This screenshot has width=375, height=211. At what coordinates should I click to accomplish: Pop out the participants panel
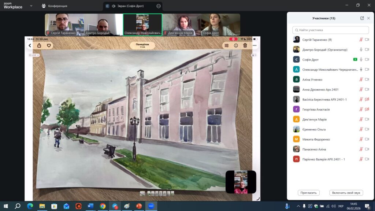pyautogui.click(x=362, y=18)
